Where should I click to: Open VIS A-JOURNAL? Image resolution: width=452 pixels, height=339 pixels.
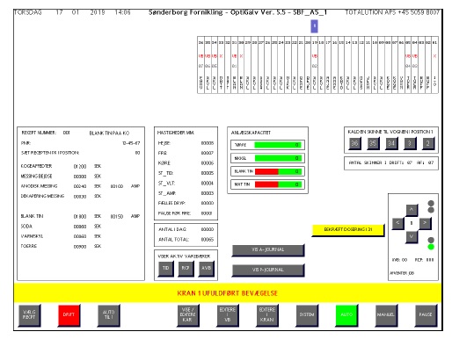pyautogui.click(x=268, y=249)
